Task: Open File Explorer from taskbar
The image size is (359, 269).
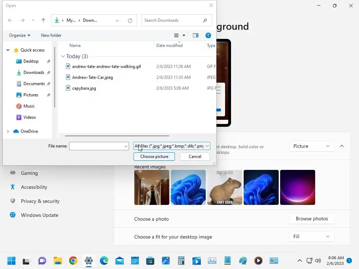Action: [x=58, y=261]
